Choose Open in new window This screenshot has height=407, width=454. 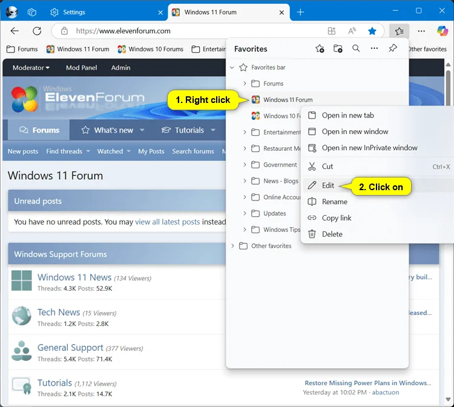(378, 131)
